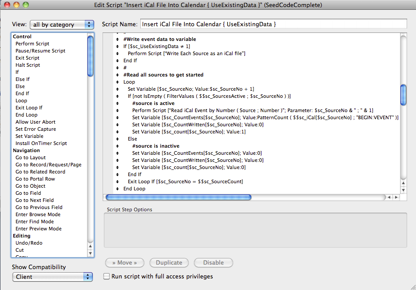Viewport: 416px width, 290px height.
Task: Click handle icon for the Else step
Action: [x=118, y=139]
